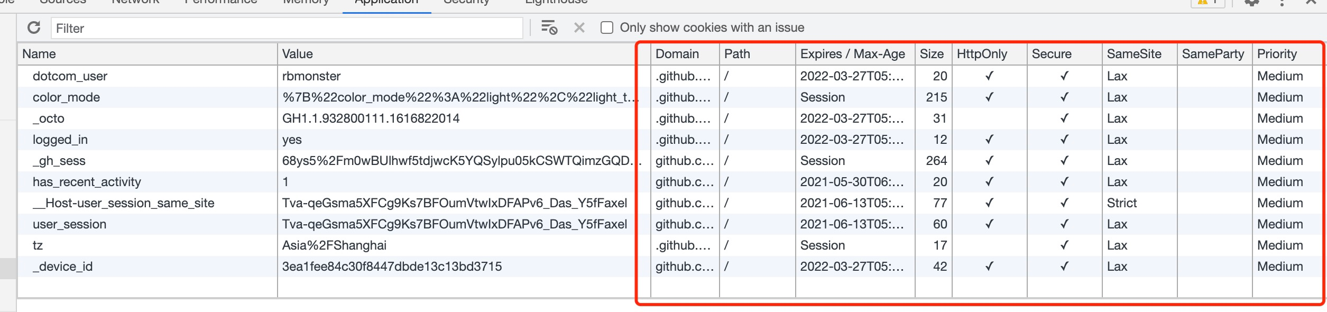This screenshot has height=312, width=1327.
Task: Sort by Priority column header
Action: 1287,54
